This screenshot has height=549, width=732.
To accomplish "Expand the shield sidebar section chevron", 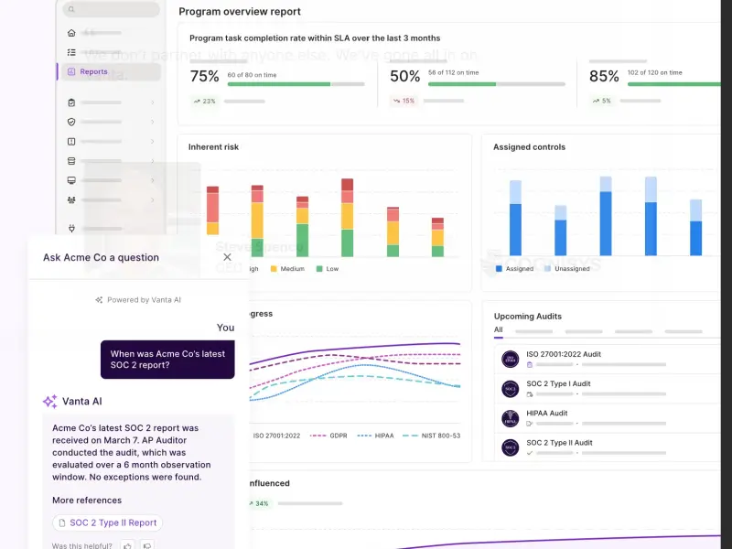I will (x=153, y=122).
